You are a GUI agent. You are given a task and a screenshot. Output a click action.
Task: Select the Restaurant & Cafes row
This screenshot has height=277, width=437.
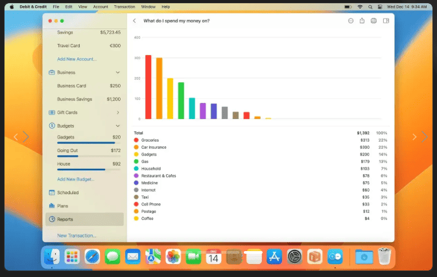(260, 176)
